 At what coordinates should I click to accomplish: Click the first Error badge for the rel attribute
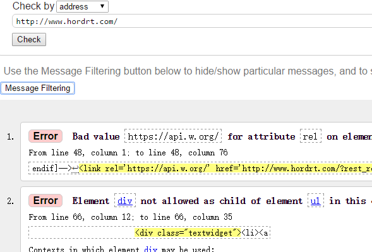point(45,136)
